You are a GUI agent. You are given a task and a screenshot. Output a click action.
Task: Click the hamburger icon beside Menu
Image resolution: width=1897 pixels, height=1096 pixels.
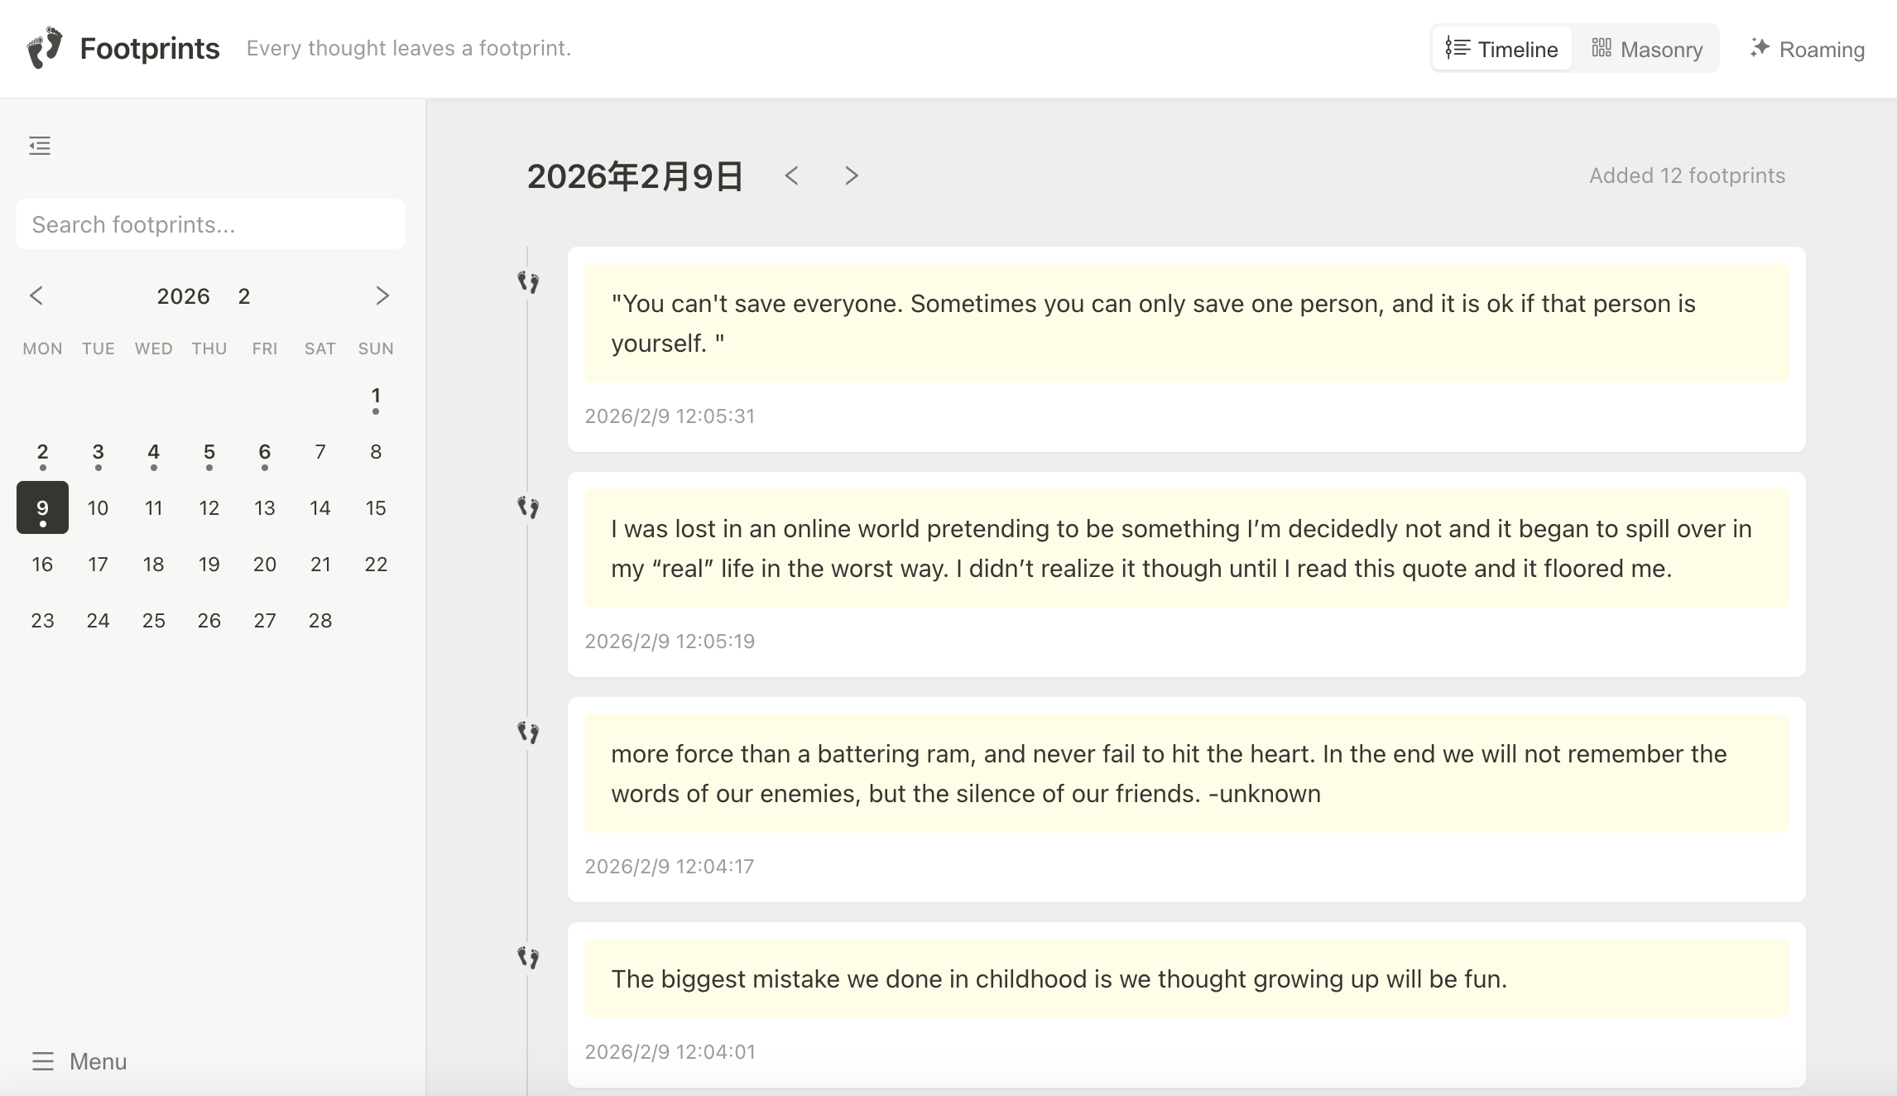tap(41, 1061)
